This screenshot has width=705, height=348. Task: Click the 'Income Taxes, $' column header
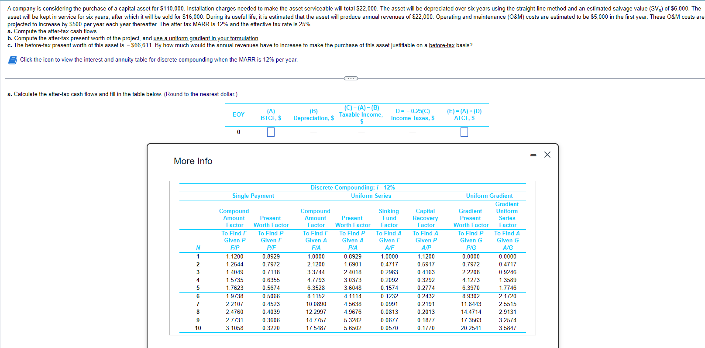coord(413,114)
